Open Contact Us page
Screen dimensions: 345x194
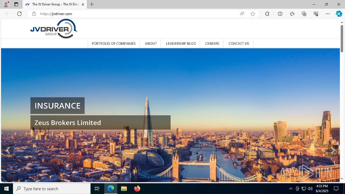[239, 43]
